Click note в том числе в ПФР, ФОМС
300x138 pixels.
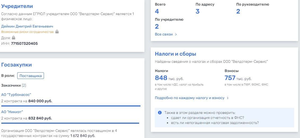[x=246, y=84]
